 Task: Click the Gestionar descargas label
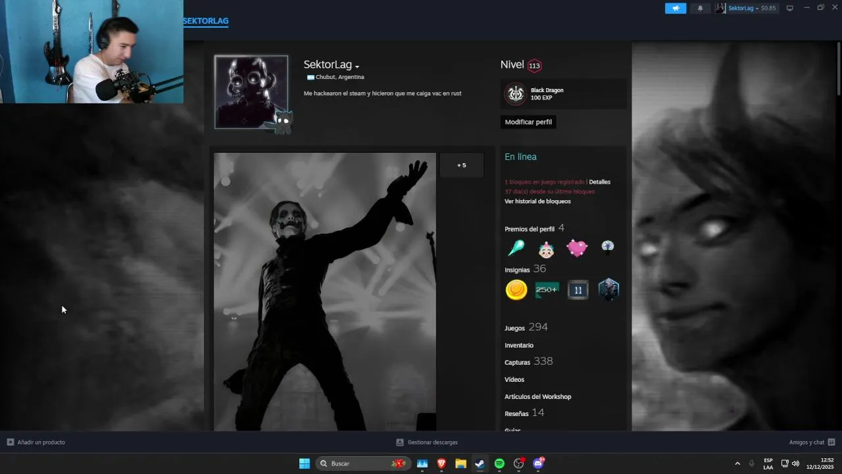tap(433, 442)
